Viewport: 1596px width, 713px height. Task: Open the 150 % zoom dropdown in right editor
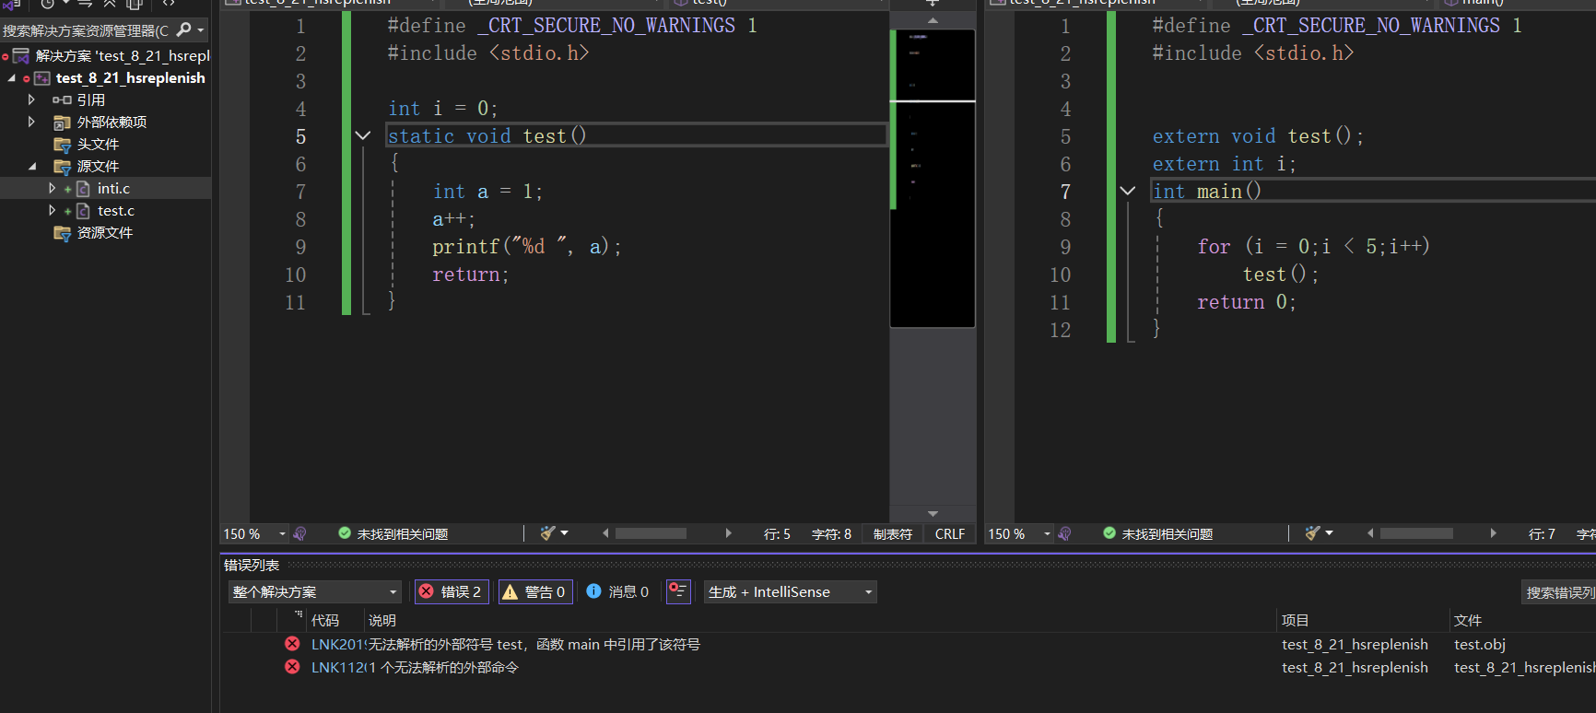pos(1047,534)
